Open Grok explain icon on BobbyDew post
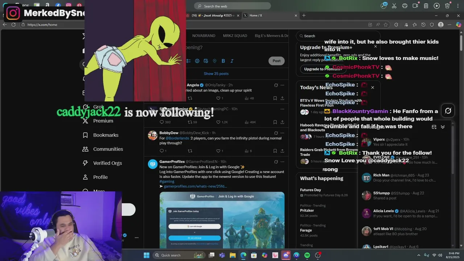Viewport: 464px width, 261px height. click(276, 133)
